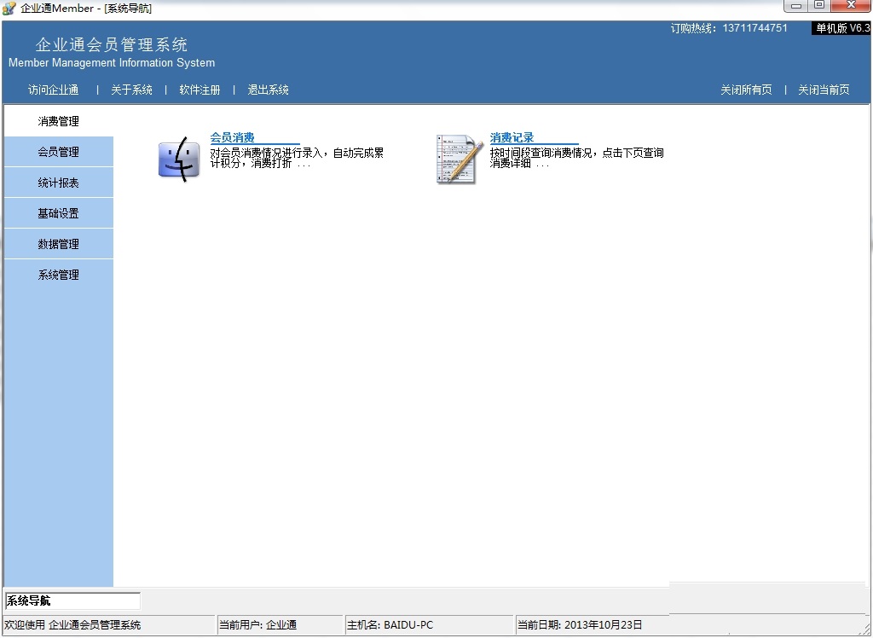
Task: Click the 关闭当前页 button
Action: click(823, 89)
